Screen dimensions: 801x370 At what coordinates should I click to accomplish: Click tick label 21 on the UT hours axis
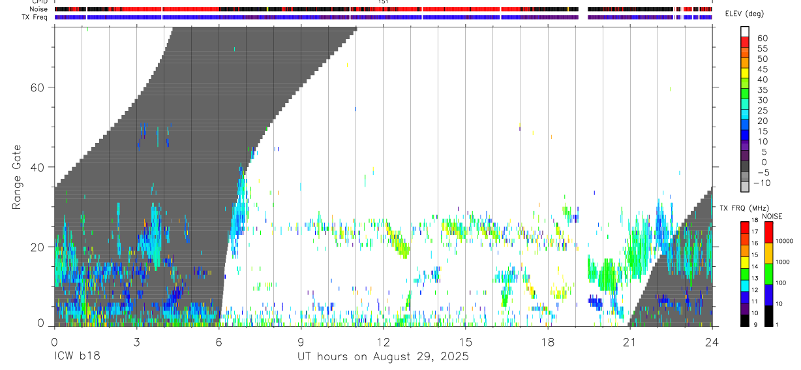630,341
